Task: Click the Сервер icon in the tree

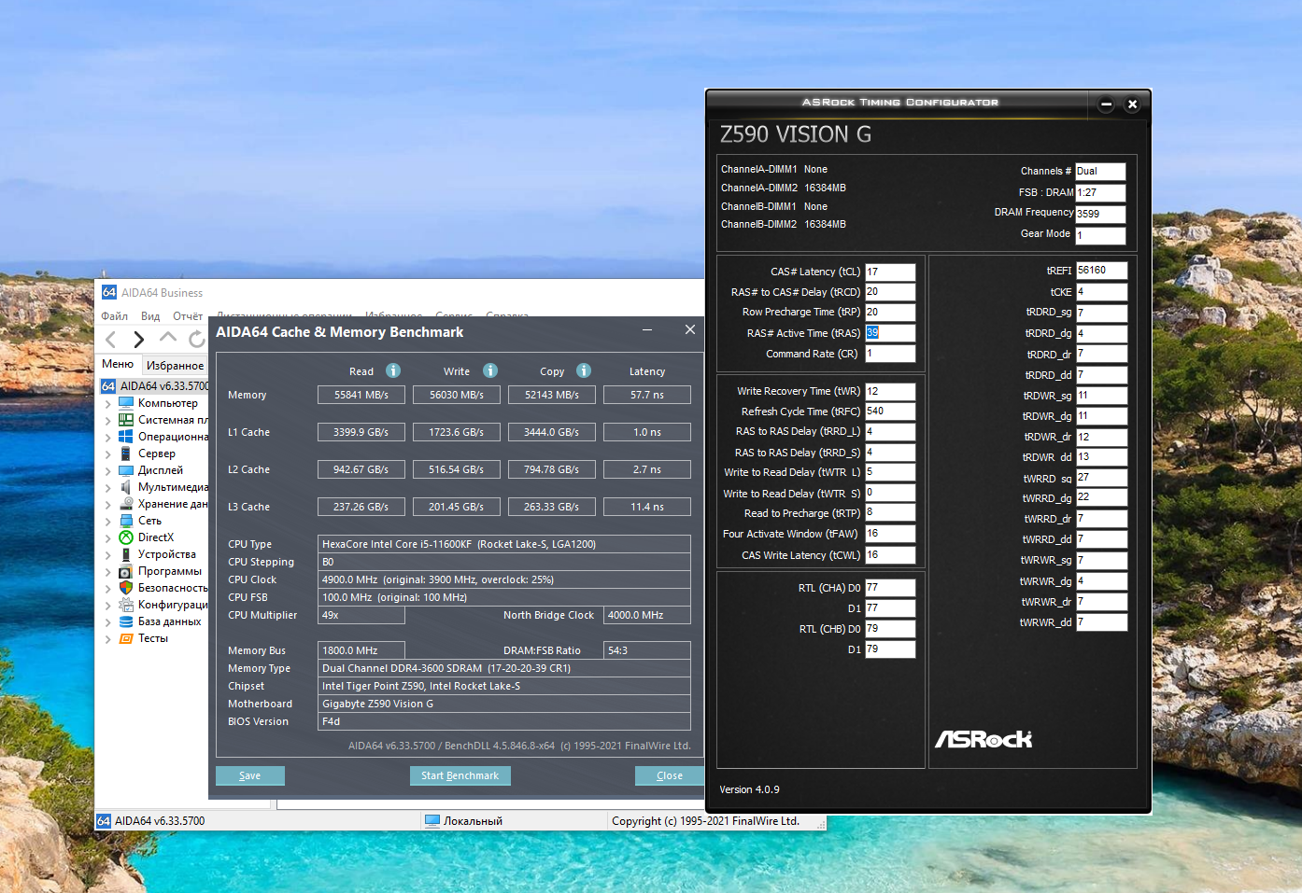Action: coord(126,453)
